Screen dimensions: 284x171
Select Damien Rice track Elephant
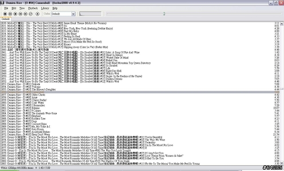[140, 116]
